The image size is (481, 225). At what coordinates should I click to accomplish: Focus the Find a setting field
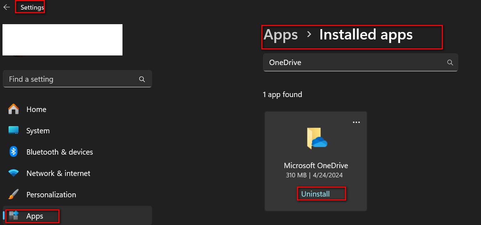77,79
